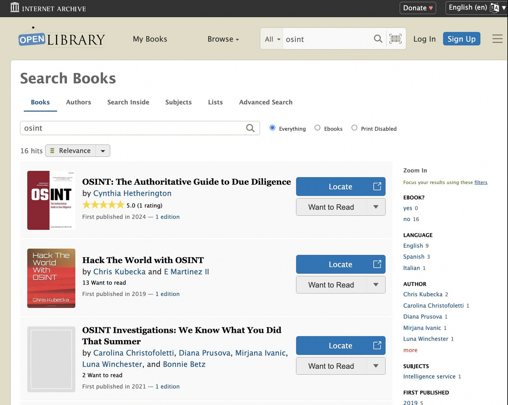This screenshot has height=405, width=508.
Task: Click the magnifier in the osint search box
Action: point(250,128)
